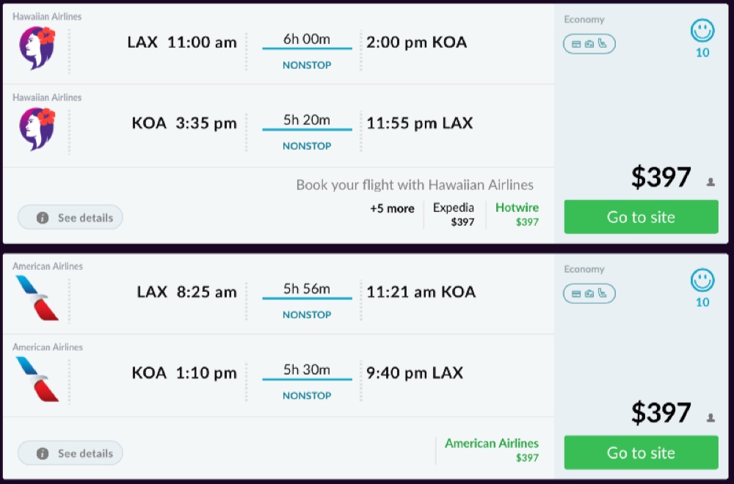Show the +5 more booking providers
This screenshot has height=484, width=734.
(x=392, y=209)
